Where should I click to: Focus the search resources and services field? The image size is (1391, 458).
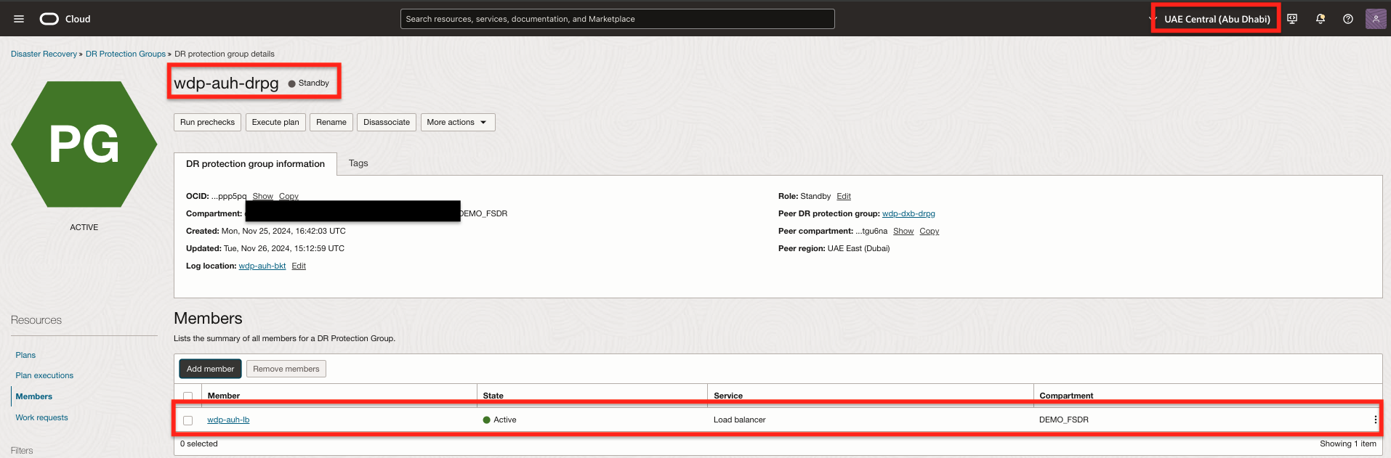pos(617,19)
